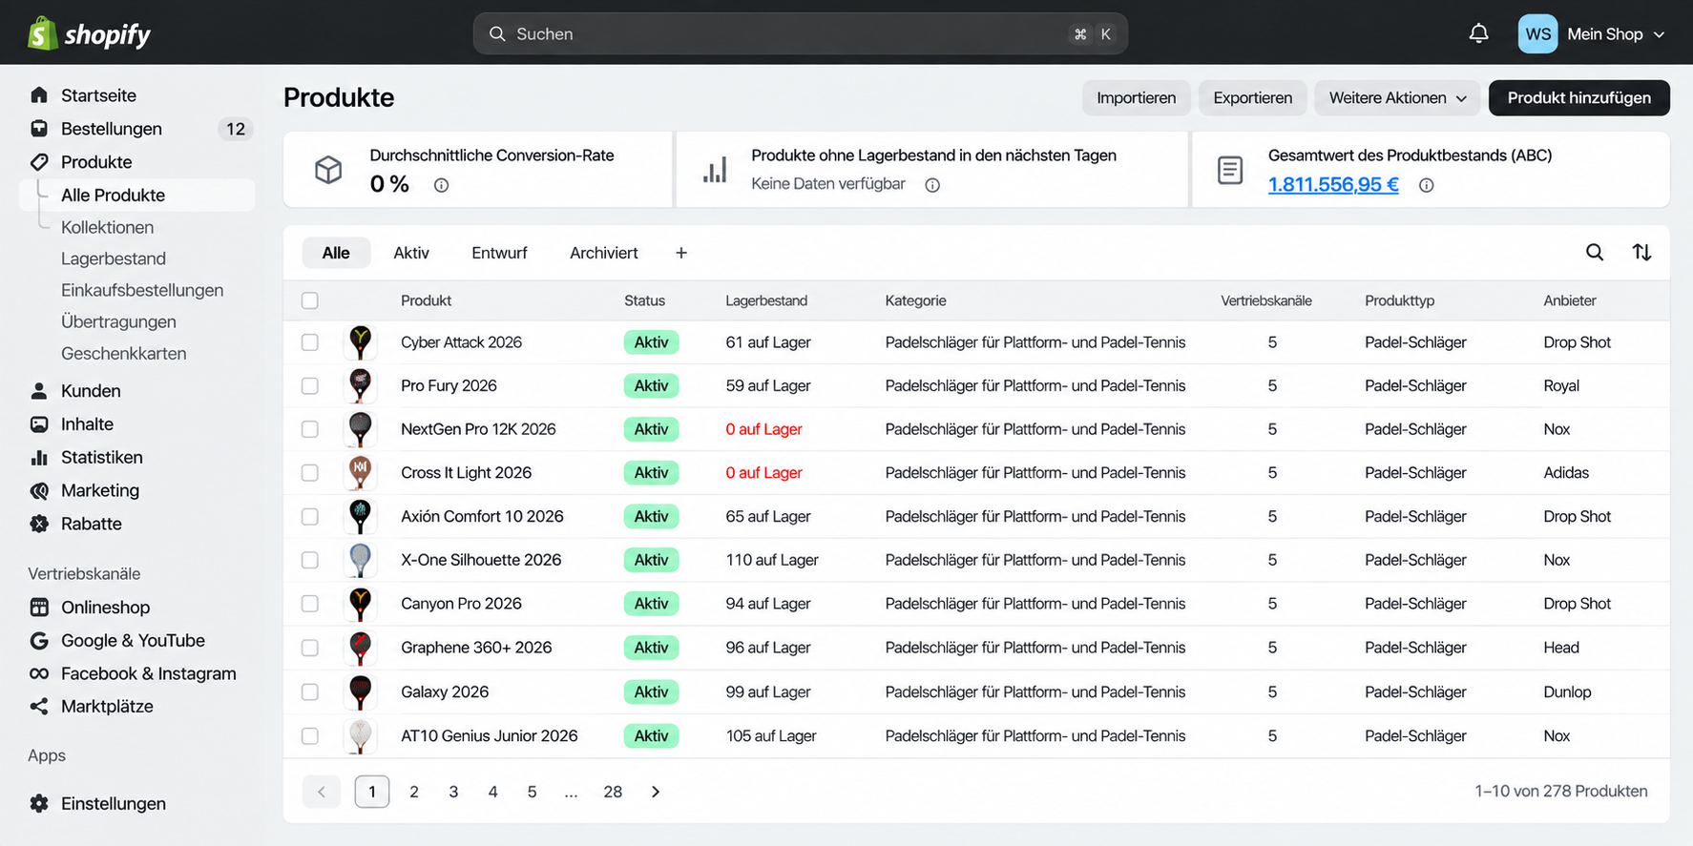Toggle the select-all products checkbox
1693x846 pixels.
tap(310, 300)
